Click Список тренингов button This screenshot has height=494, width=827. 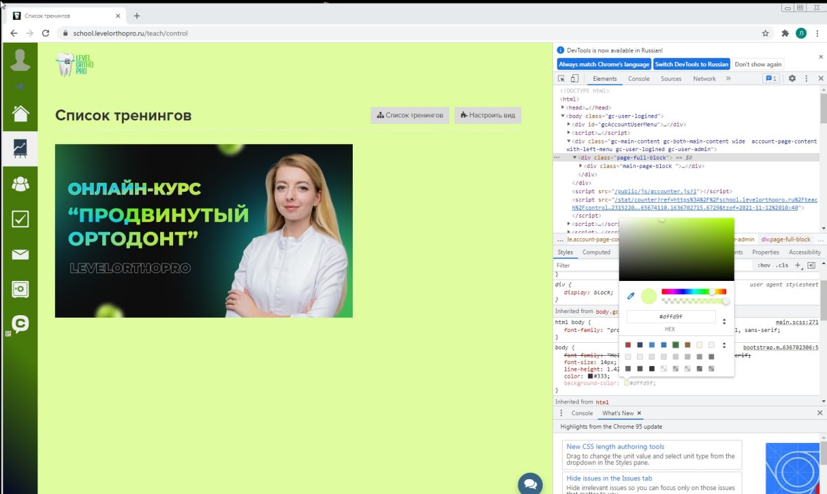coord(410,115)
